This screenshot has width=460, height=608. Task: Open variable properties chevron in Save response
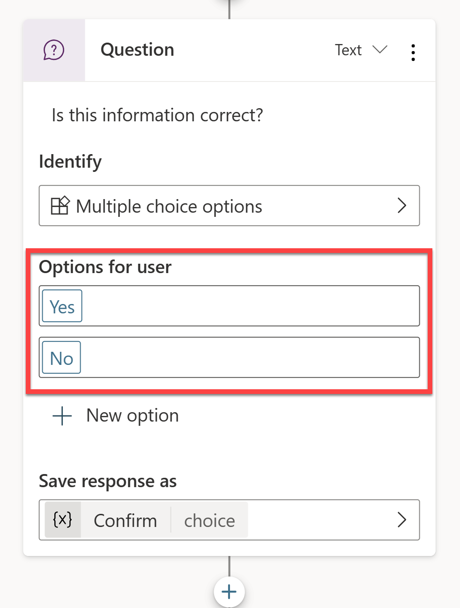pos(402,520)
